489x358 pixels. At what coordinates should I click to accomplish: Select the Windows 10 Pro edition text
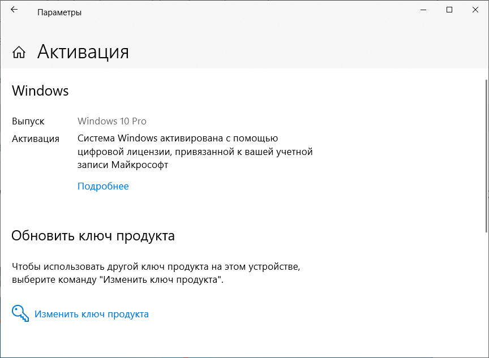(112, 121)
